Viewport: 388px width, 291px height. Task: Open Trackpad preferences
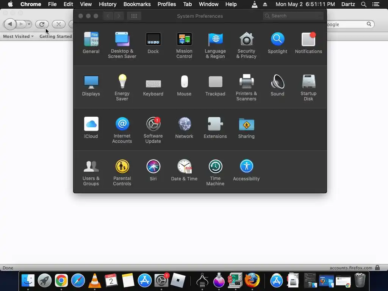(215, 85)
